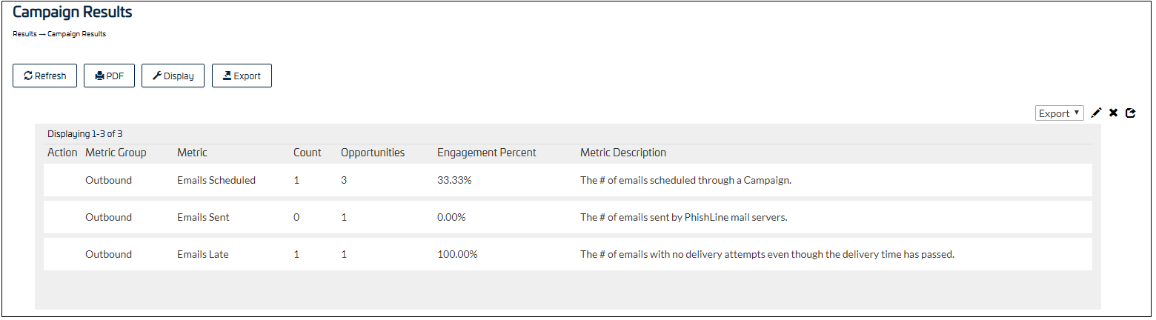The image size is (1156, 320).
Task: Click the Export button in the toolbar
Action: coord(242,76)
